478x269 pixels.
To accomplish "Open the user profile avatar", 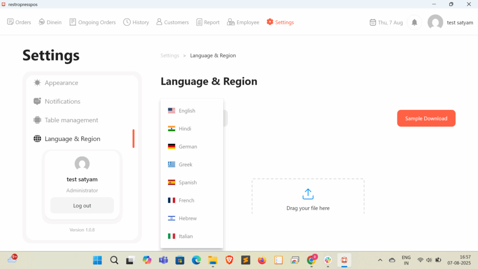I will pos(435,22).
